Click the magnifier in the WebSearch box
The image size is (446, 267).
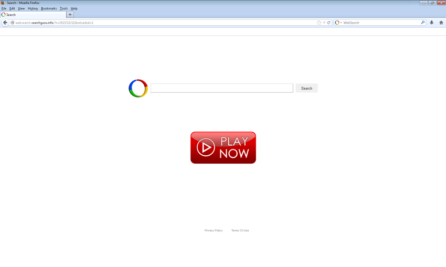click(x=422, y=23)
